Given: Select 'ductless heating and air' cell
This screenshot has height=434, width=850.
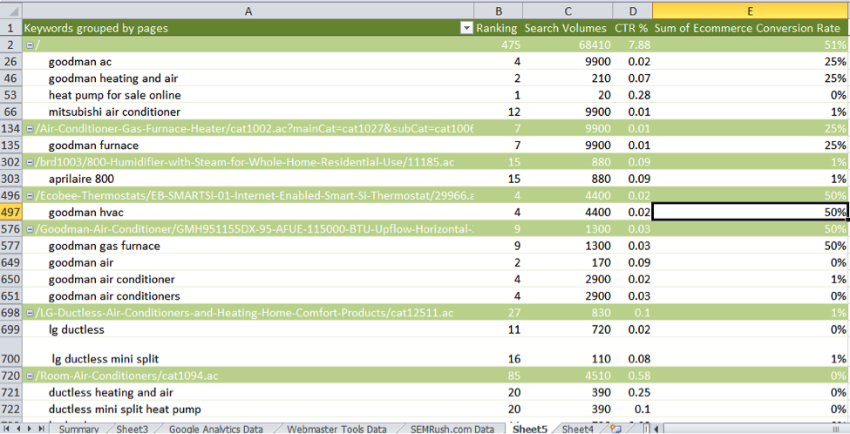Looking at the screenshot, I should [248, 393].
